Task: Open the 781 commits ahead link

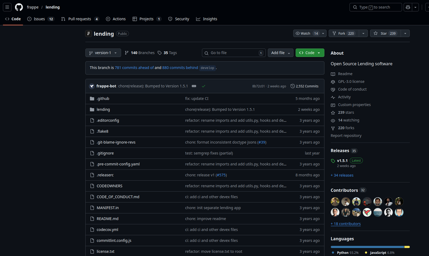Action: click(134, 67)
